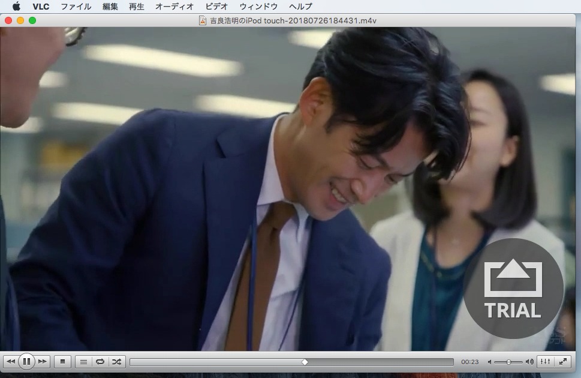Close the VLC window
The height and width of the screenshot is (378, 581).
8,20
